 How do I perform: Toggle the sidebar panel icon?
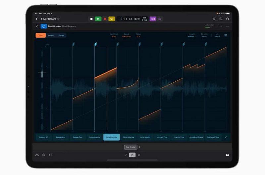click(50, 155)
